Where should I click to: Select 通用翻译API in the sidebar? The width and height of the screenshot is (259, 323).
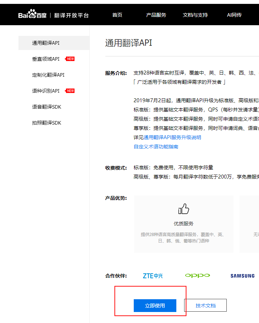click(x=54, y=43)
